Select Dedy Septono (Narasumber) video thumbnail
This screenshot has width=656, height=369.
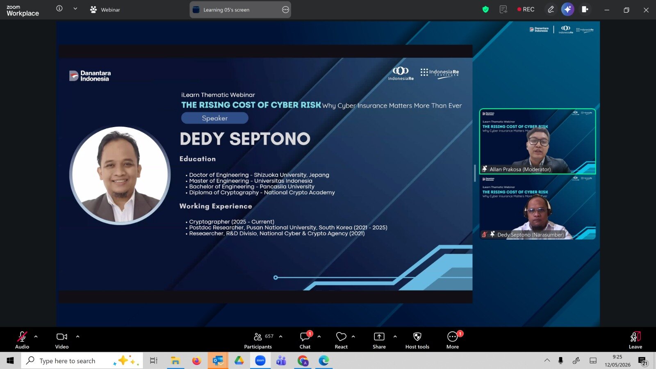point(538,207)
